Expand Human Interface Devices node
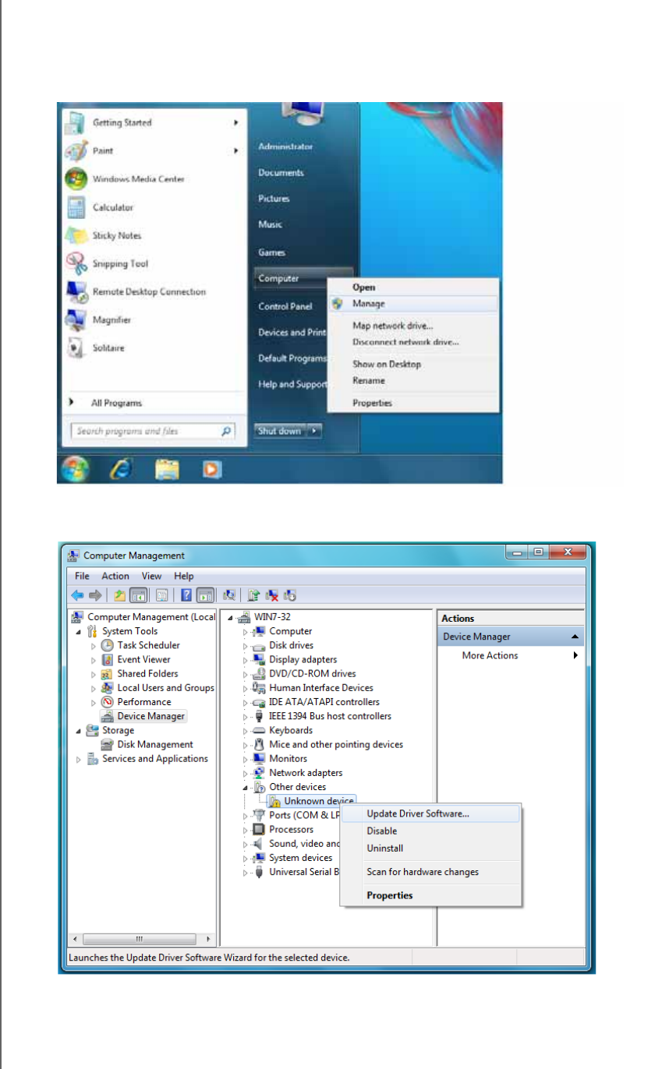 point(245,688)
